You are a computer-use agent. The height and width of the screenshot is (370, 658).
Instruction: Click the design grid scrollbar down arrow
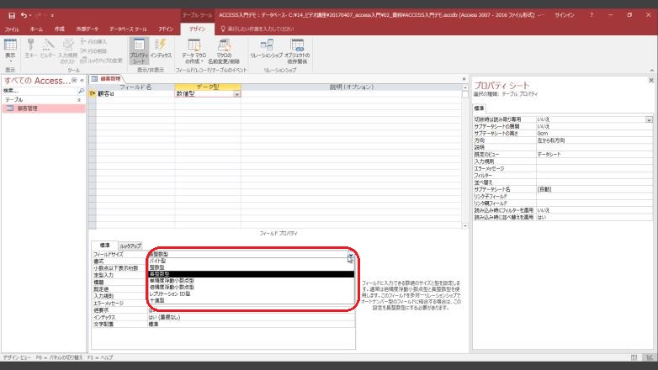coord(465,225)
